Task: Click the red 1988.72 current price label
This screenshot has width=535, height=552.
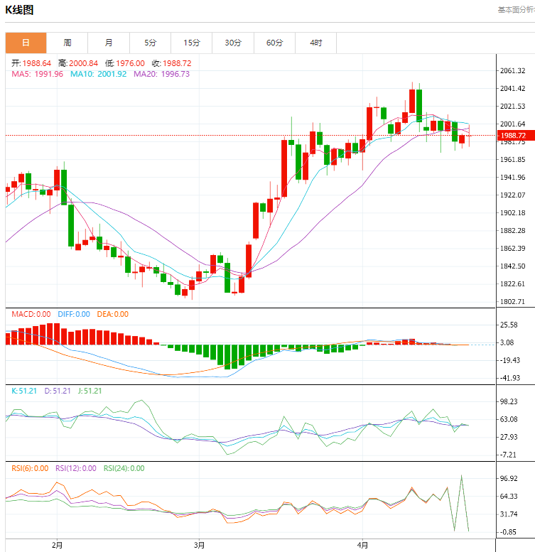Action: [x=516, y=136]
